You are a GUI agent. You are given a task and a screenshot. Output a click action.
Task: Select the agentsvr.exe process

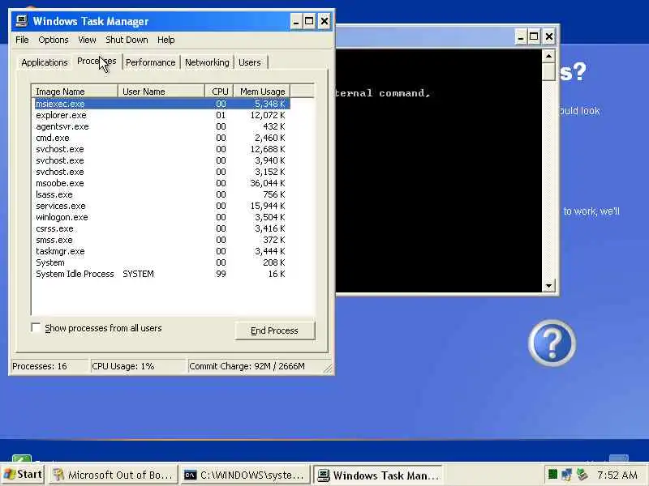162,126
